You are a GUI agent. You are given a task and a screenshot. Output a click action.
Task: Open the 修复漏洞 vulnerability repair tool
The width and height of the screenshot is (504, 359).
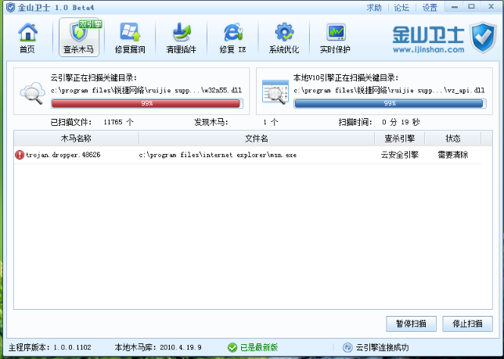click(x=130, y=38)
